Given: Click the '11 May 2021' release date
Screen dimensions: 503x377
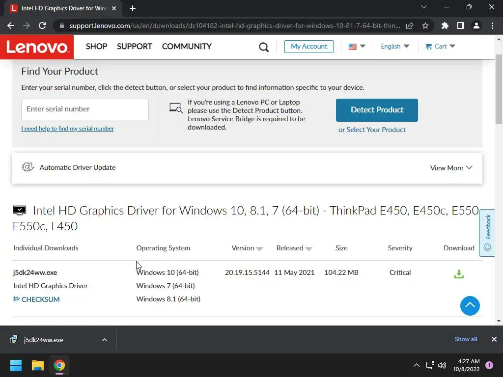Looking at the screenshot, I should [x=295, y=272].
